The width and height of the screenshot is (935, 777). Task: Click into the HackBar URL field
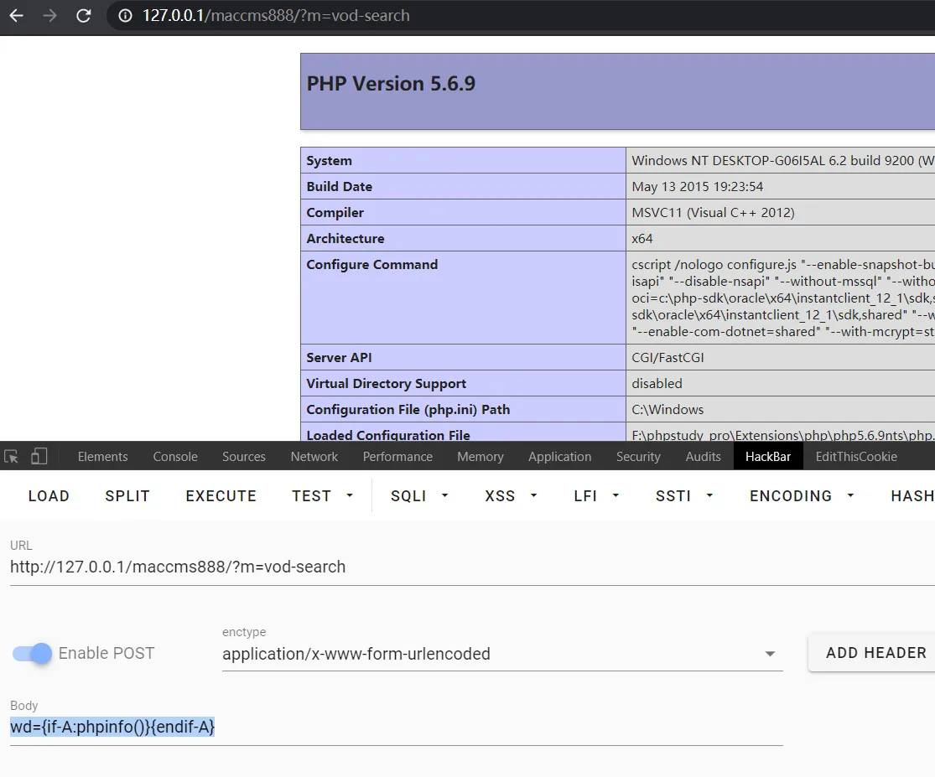pyautogui.click(x=396, y=567)
